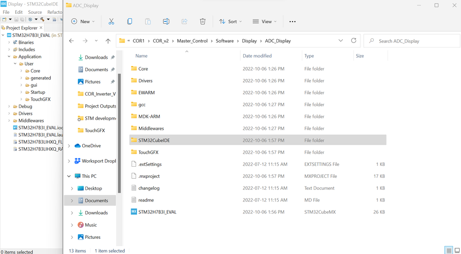Viewport: 461px width, 254px height.
Task: Open the View dropdown menu
Action: (x=264, y=22)
